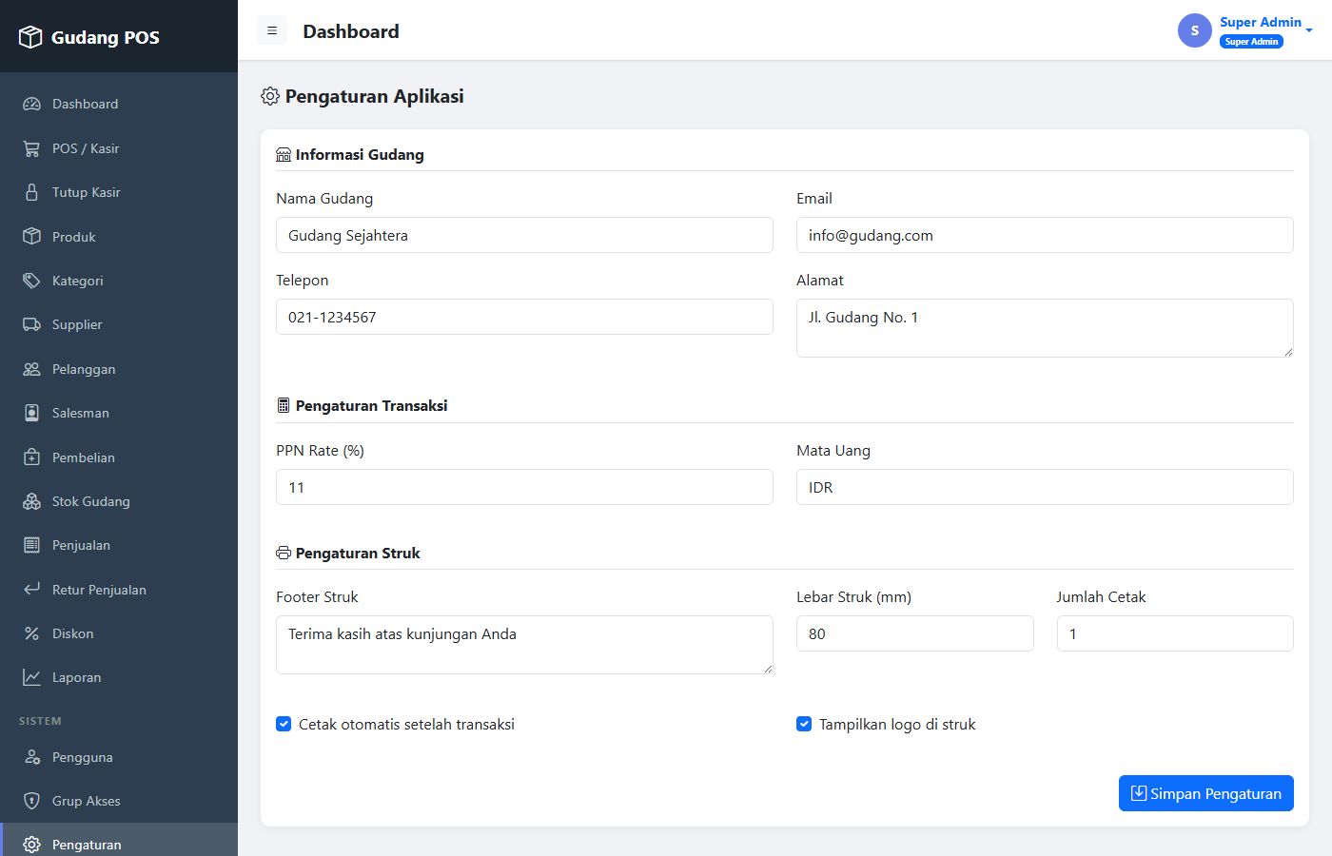
Task: Click the Produk box icon
Action: (x=31, y=236)
